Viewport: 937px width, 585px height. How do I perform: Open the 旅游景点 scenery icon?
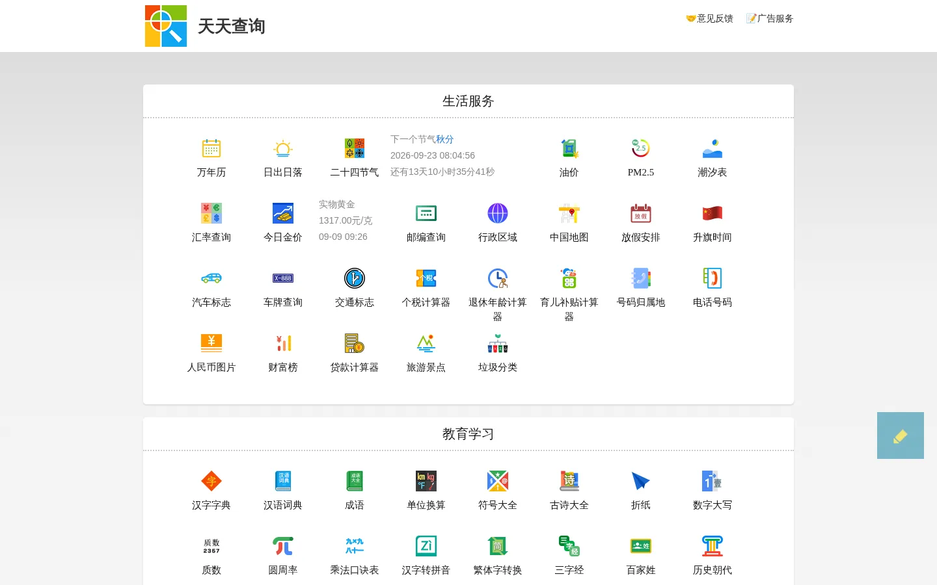pos(426,343)
